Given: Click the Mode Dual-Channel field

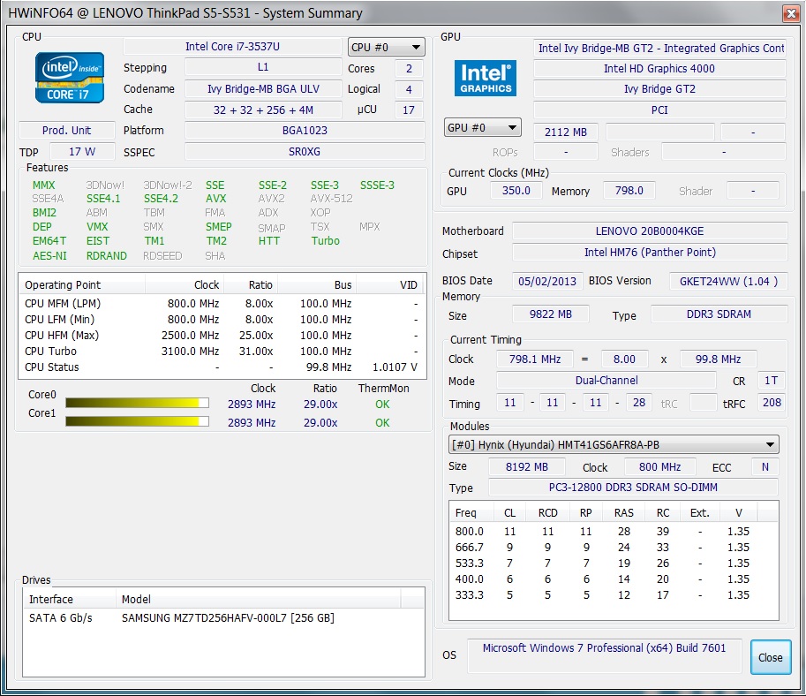Looking at the screenshot, I should click(606, 381).
